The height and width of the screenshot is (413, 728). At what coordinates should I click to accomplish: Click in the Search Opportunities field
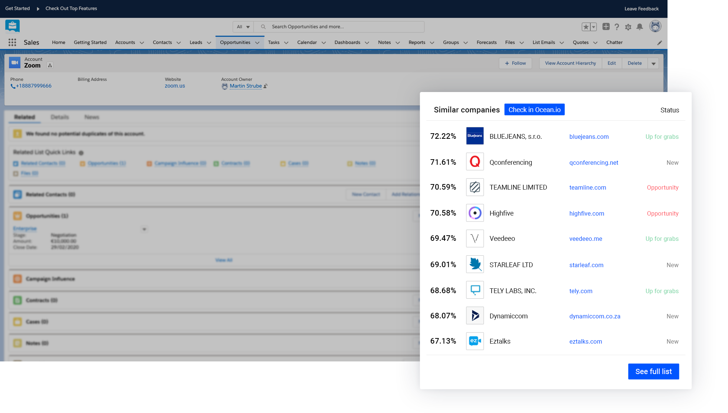339,27
